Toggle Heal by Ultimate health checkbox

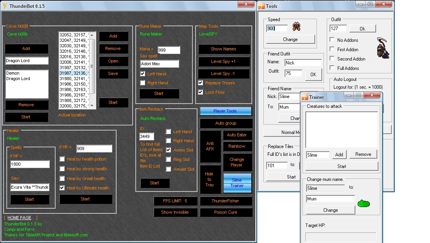click(x=62, y=188)
